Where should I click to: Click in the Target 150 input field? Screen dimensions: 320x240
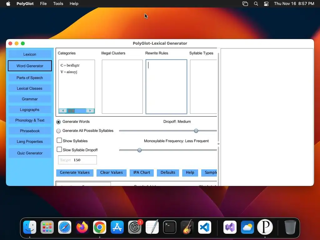coord(77,160)
